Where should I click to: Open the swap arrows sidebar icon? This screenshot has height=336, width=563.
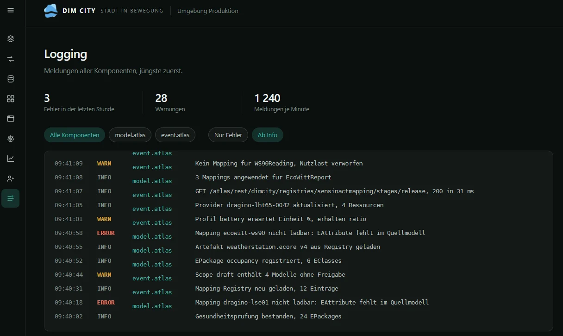tap(11, 59)
